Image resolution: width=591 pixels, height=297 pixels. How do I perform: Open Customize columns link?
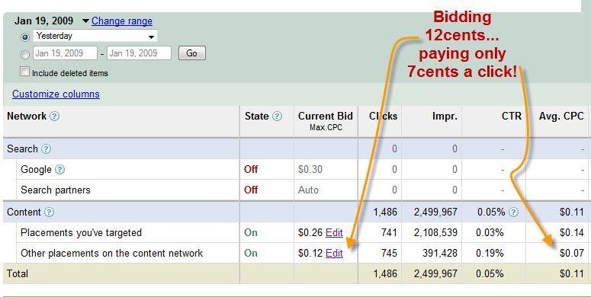point(56,94)
